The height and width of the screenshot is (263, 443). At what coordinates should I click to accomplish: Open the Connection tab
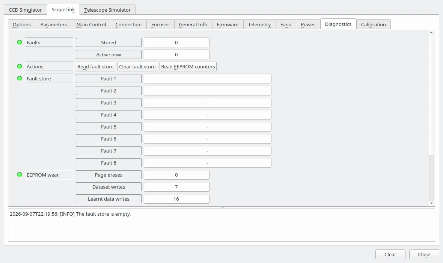pos(128,24)
